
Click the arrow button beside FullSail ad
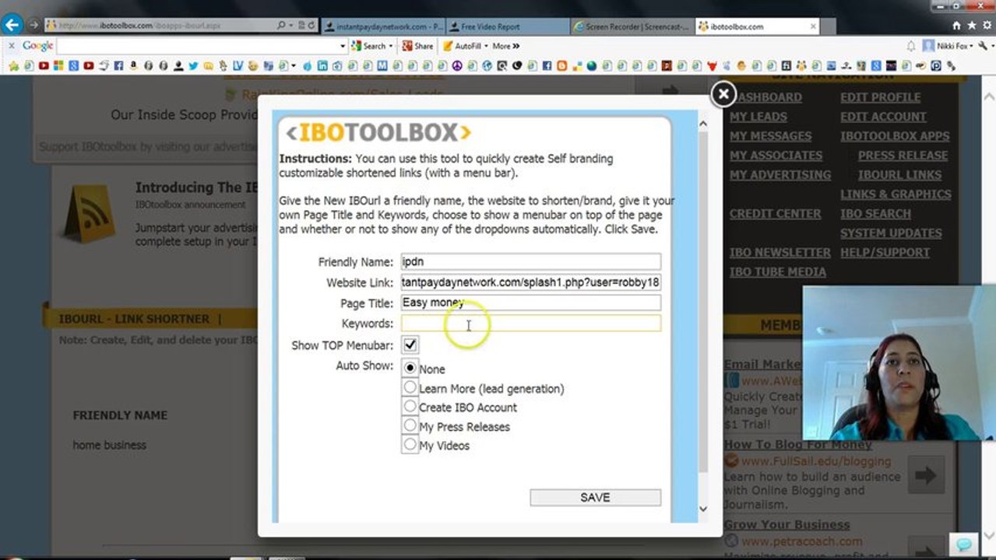[x=925, y=476]
